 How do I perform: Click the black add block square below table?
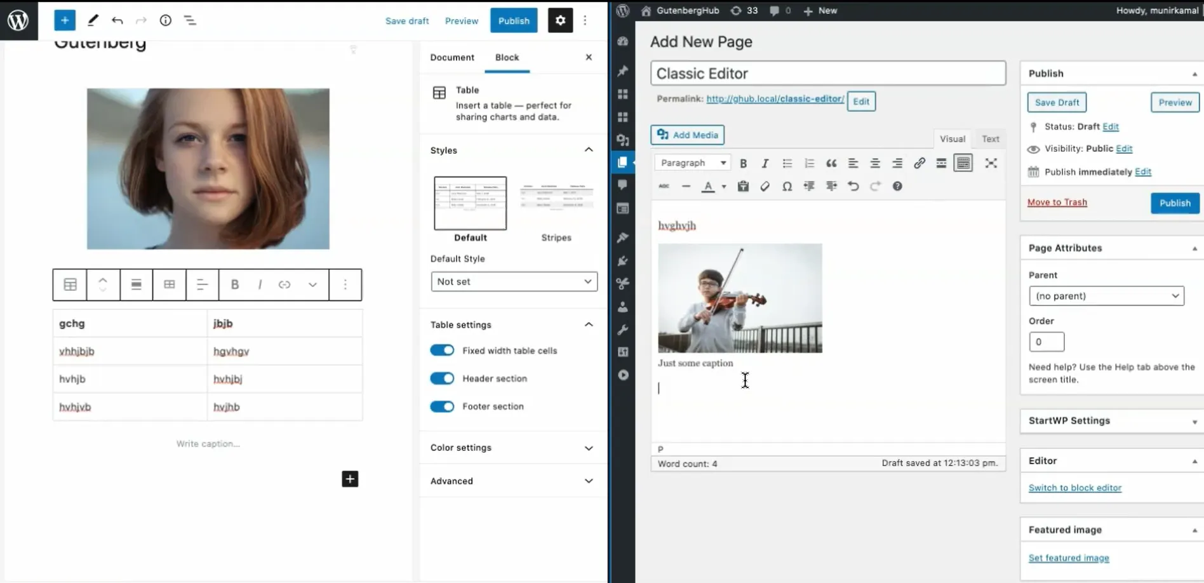[350, 479]
